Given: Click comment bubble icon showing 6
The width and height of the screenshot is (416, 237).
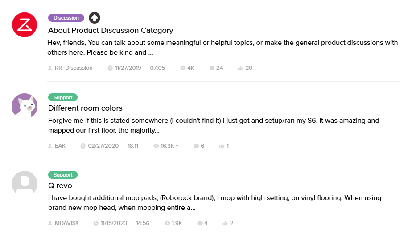Looking at the screenshot, I should coord(196,146).
